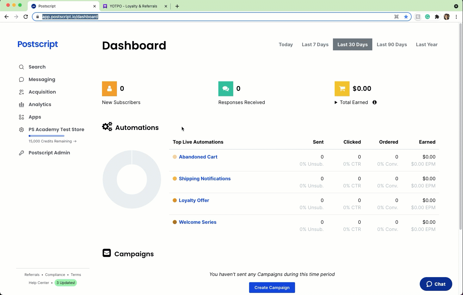Click the yellow Total Earned cart icon

pos(342,89)
